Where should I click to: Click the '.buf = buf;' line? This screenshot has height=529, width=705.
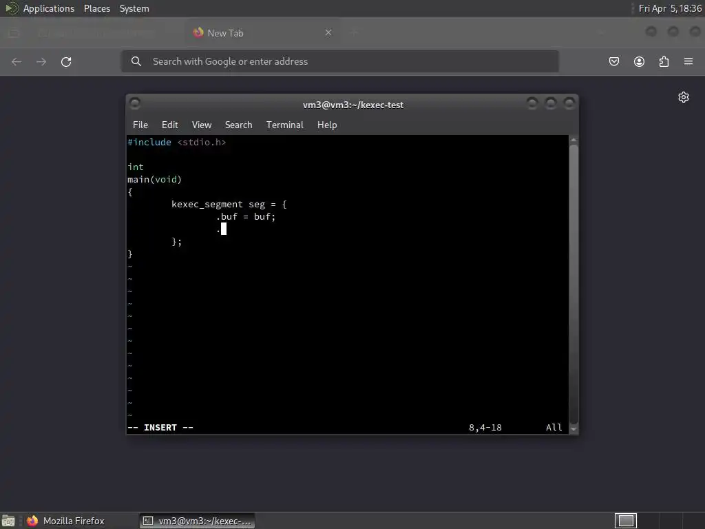[x=246, y=217]
